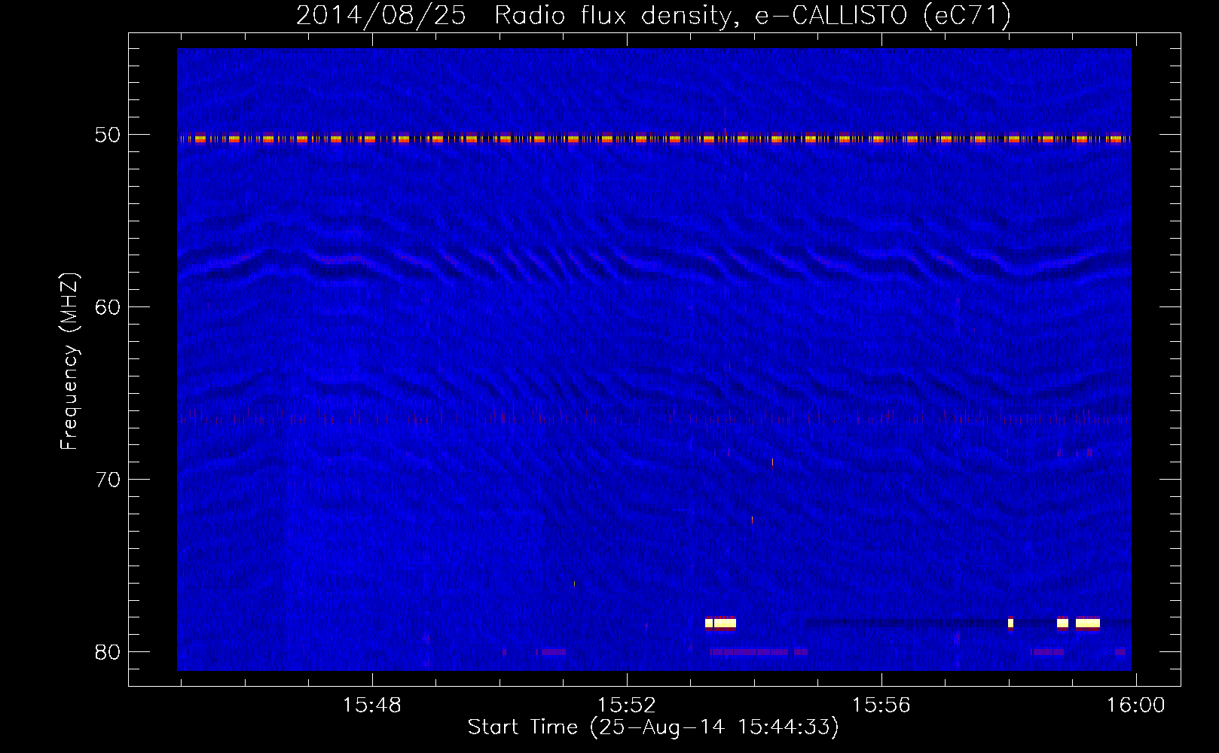The height and width of the screenshot is (753, 1219).
Task: Click the orange interference line at 50 MHz
Action: (654, 139)
